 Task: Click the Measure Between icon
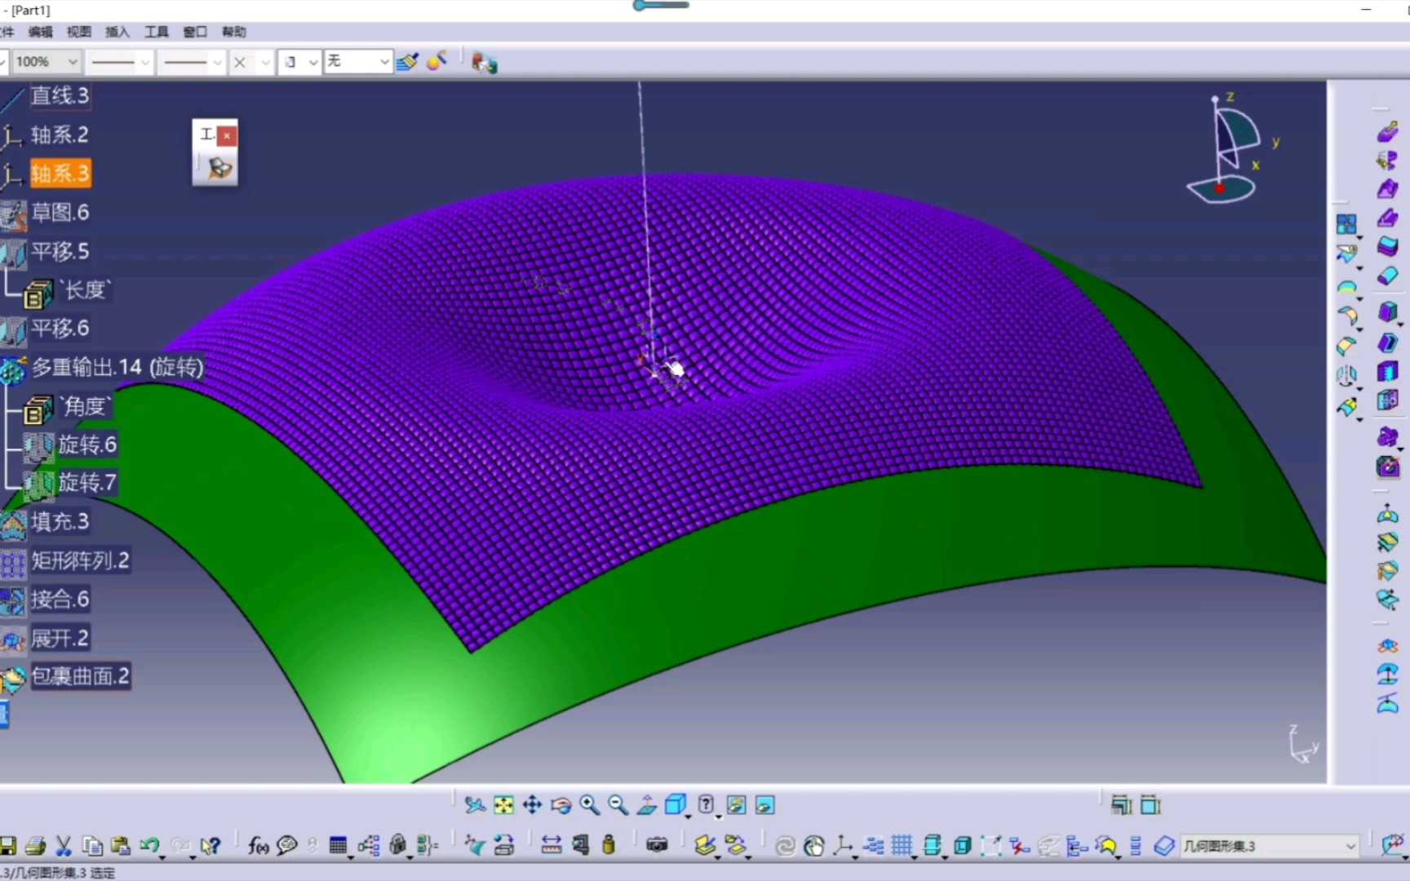tap(551, 846)
